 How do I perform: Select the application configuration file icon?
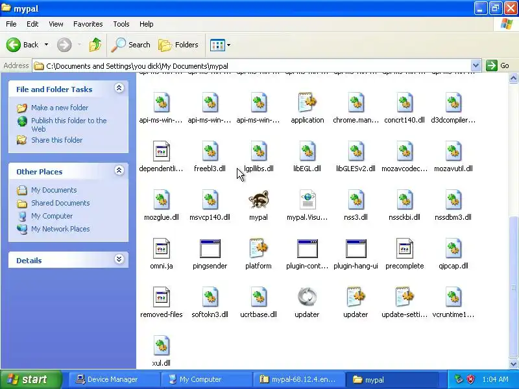click(307, 102)
